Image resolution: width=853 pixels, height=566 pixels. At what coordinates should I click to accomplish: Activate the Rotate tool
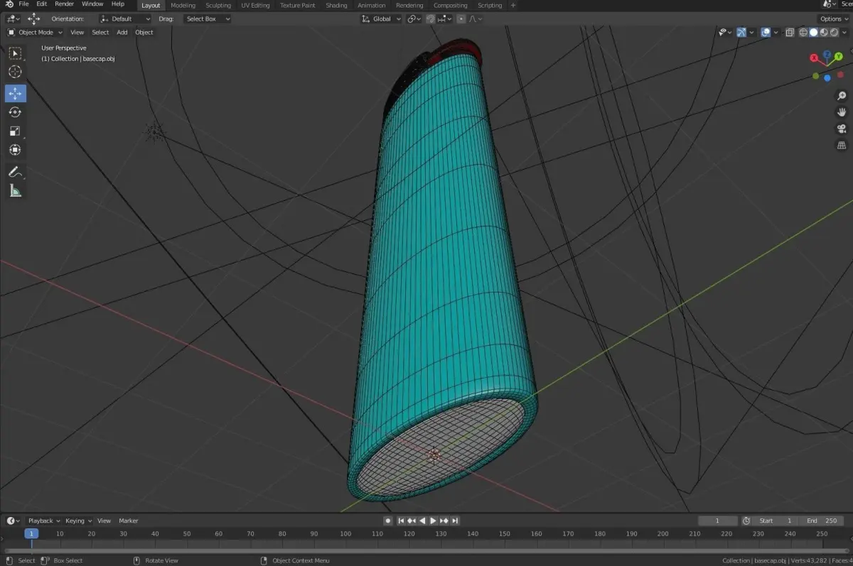tap(15, 112)
